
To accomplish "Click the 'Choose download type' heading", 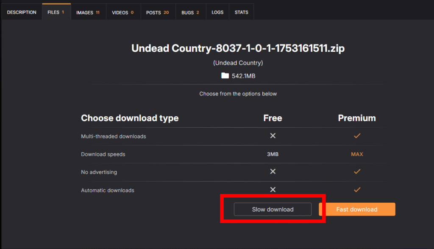I will coord(130,118).
